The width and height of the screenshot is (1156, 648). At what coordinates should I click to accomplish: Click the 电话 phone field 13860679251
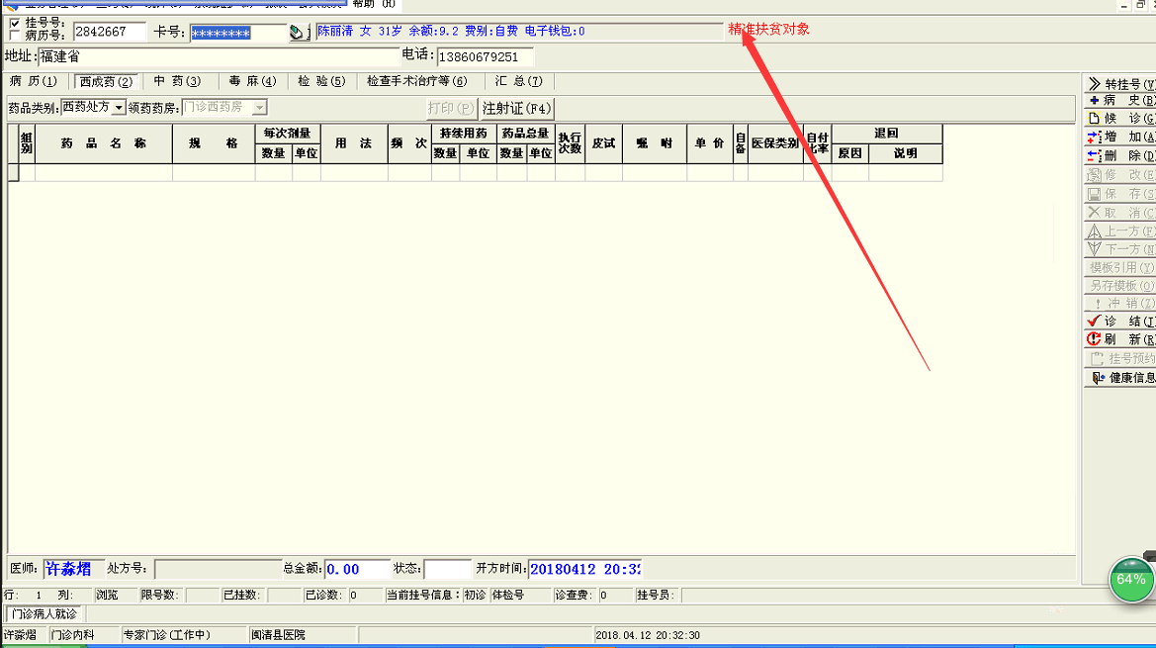486,56
